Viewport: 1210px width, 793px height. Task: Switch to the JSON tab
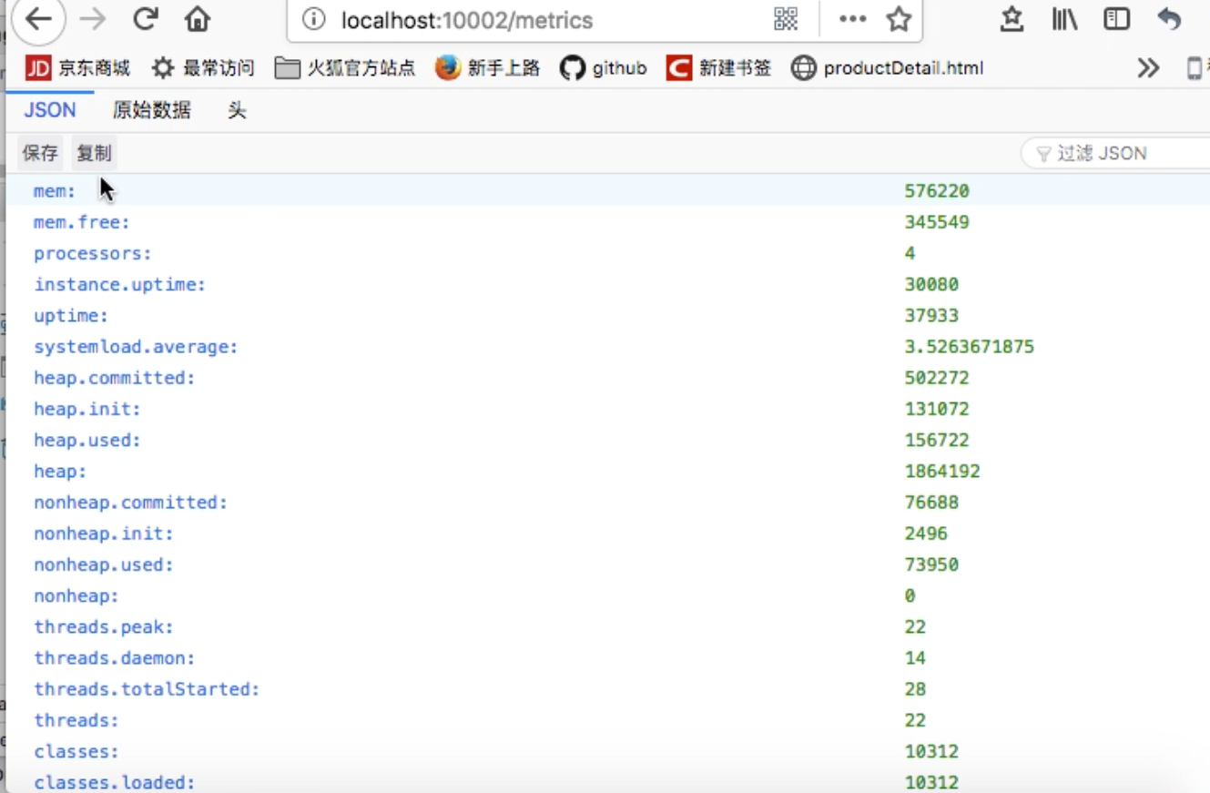50,110
